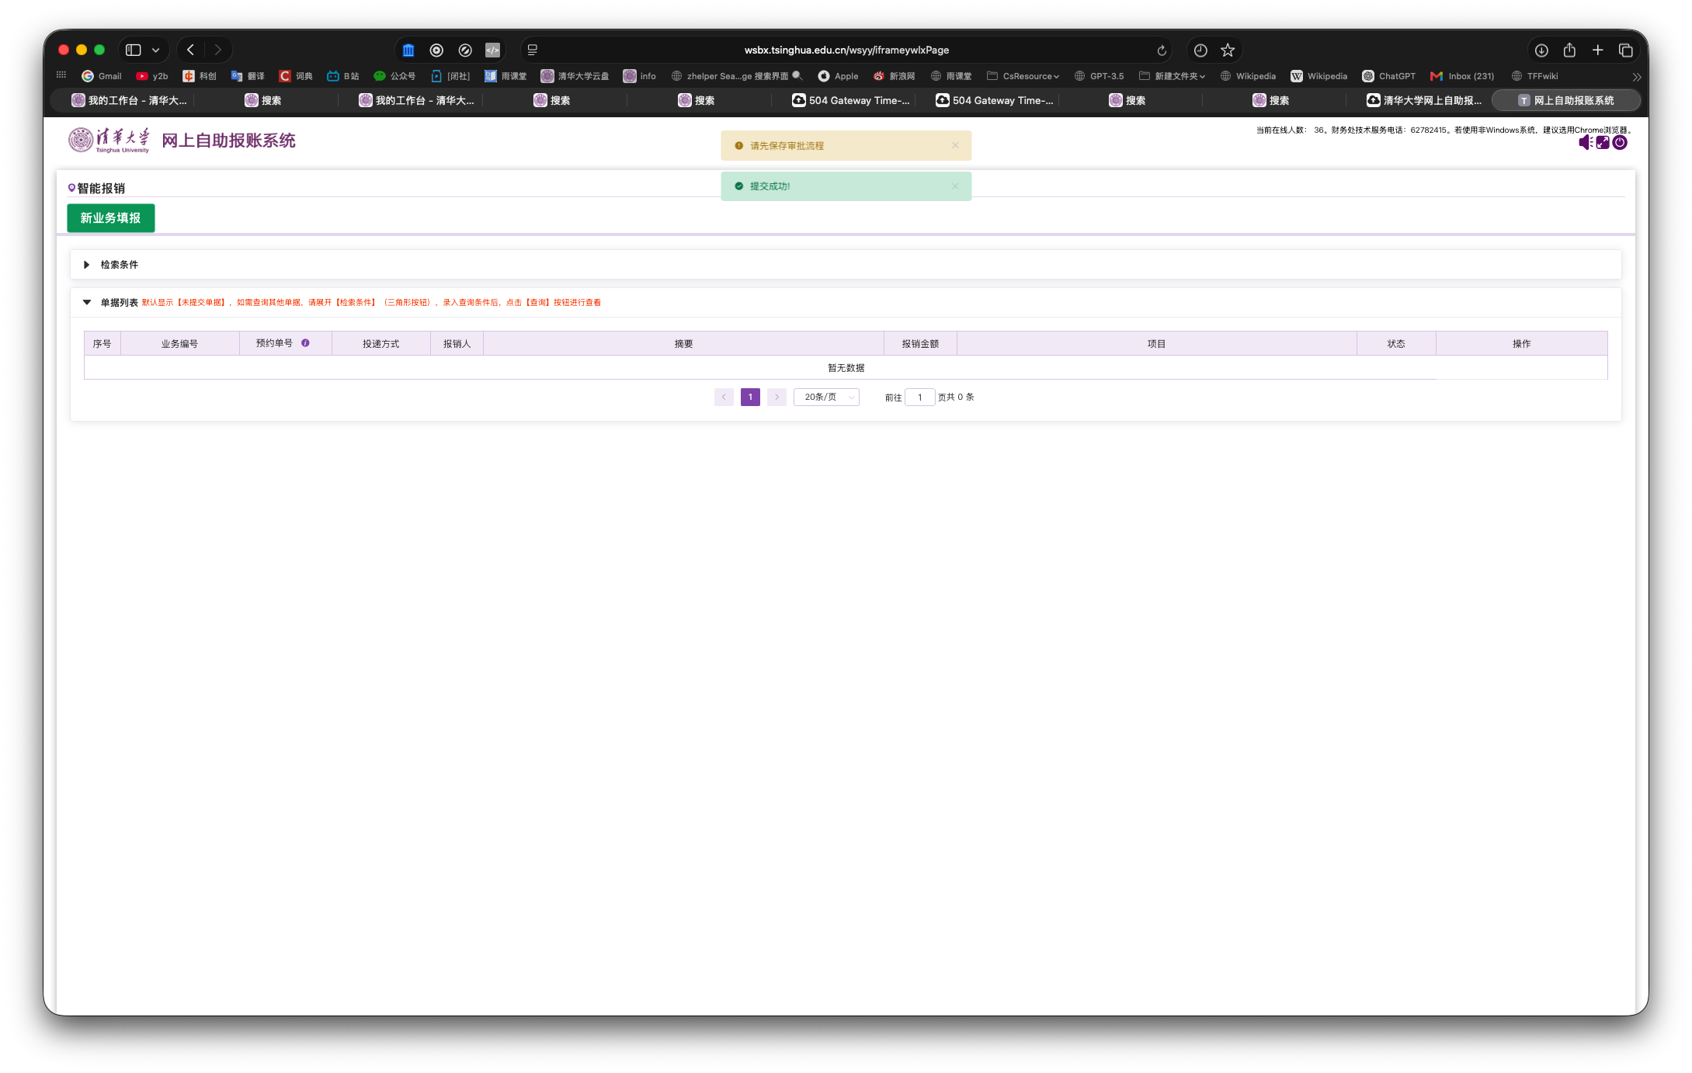
Task: Open the 20条/页 page size dropdown
Action: click(826, 397)
